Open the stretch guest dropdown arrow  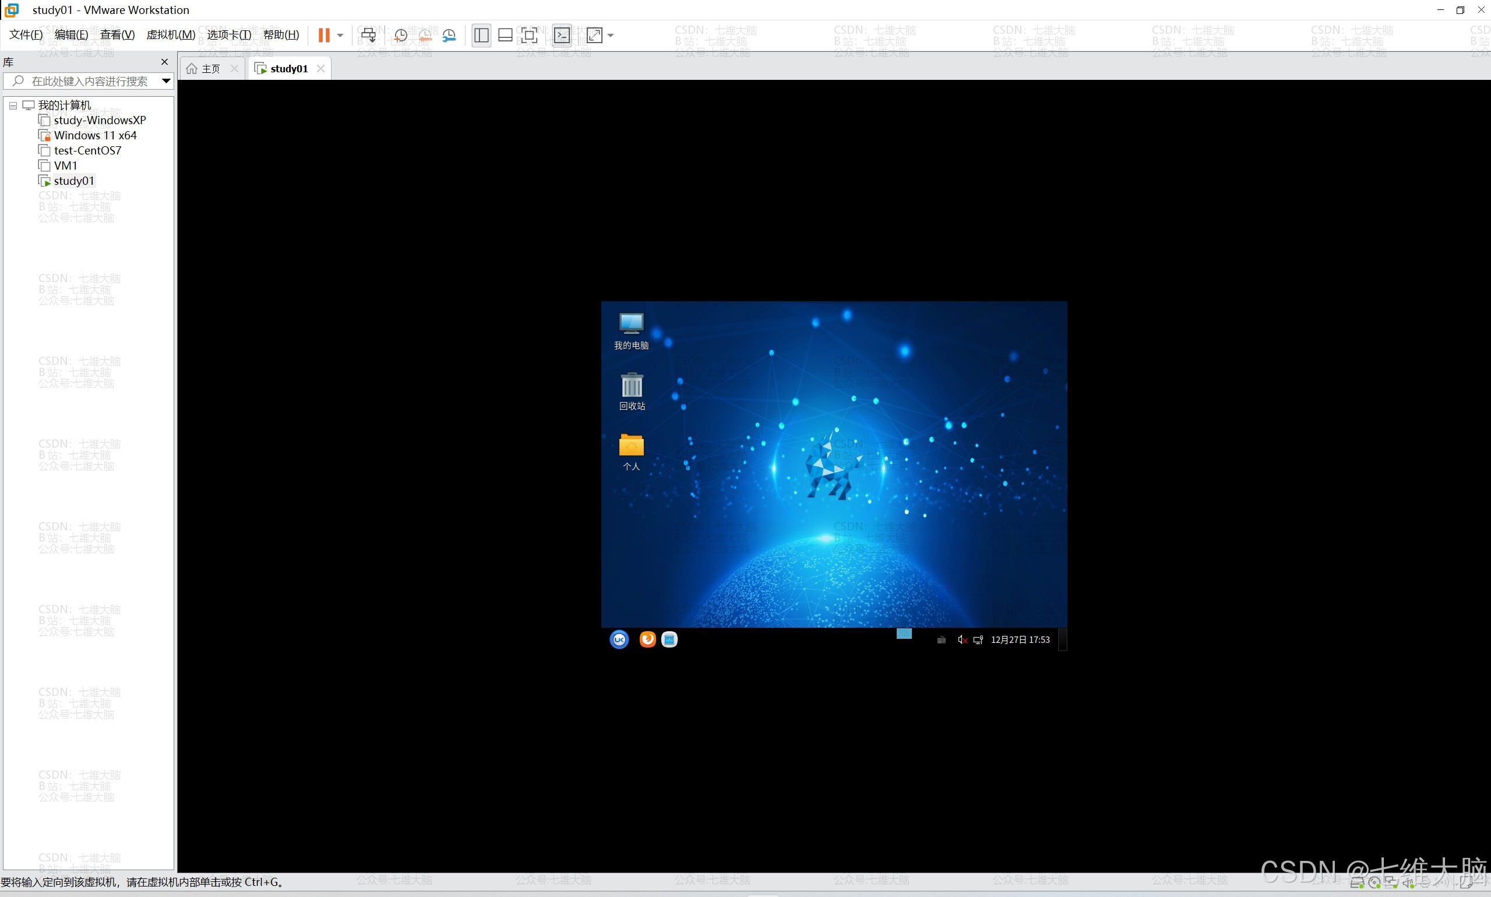tap(611, 35)
